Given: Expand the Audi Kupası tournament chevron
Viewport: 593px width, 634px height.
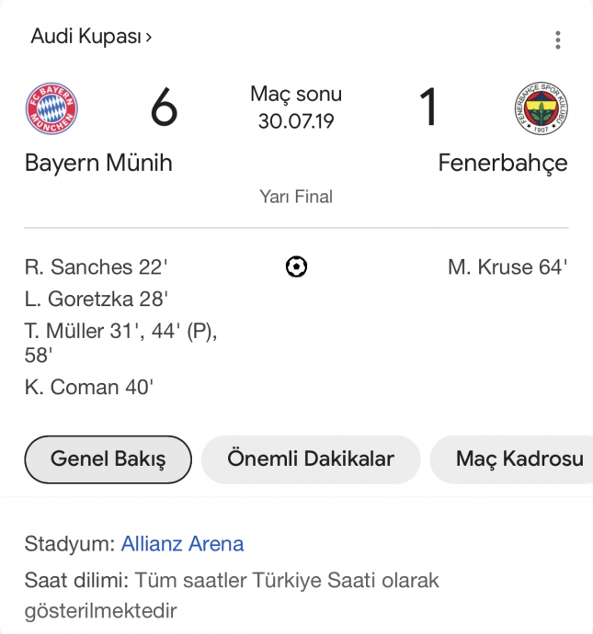Looking at the screenshot, I should click(x=148, y=38).
